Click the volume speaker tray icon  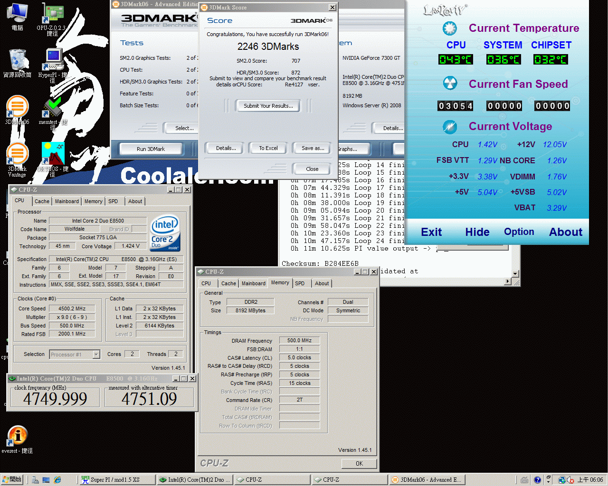coord(570,480)
